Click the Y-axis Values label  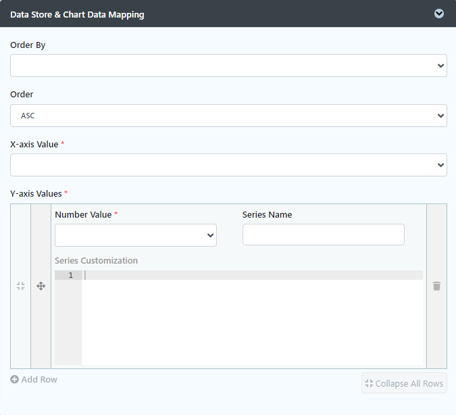coord(36,193)
